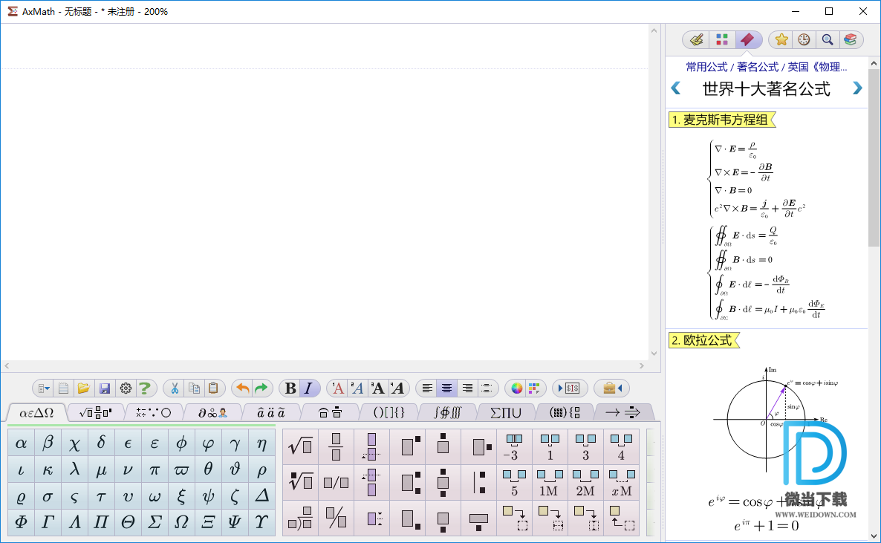Insert nth root template
The height and width of the screenshot is (543, 881).
[x=301, y=482]
